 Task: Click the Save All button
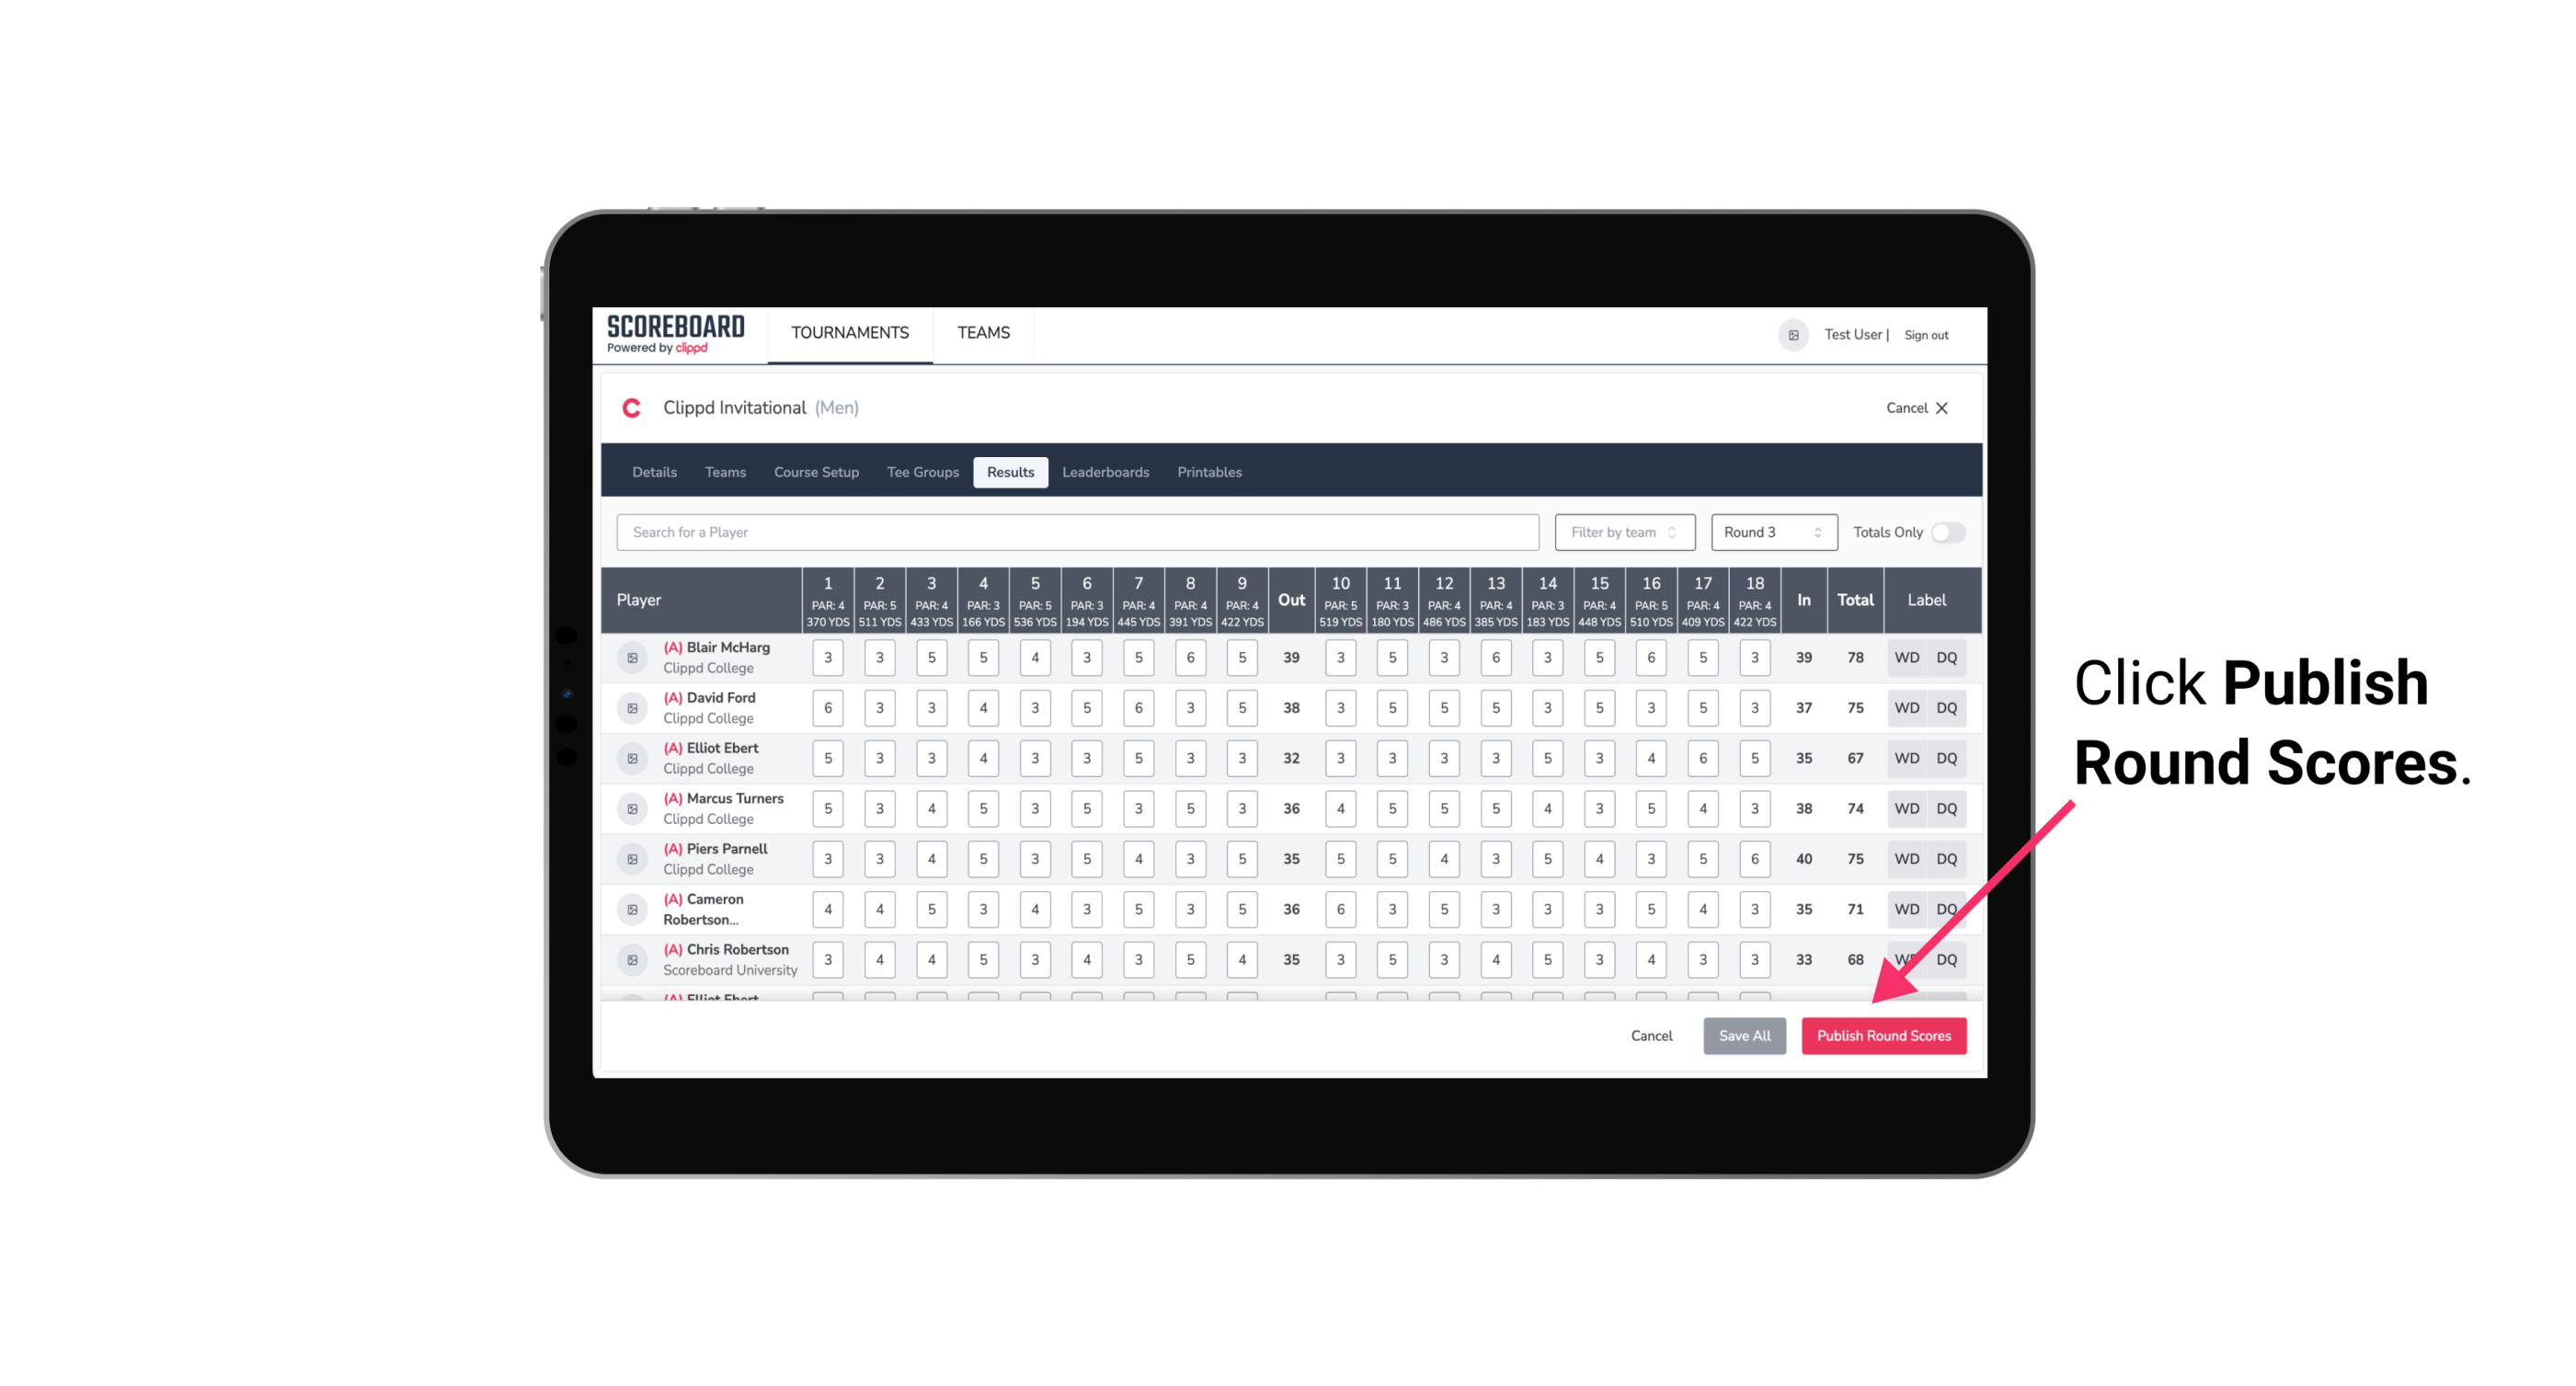(x=1746, y=1035)
